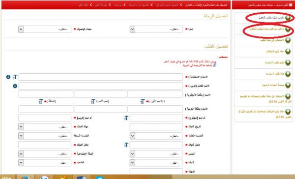
Task: Click icon in entry visa GCC services header
Action: coord(291,5)
